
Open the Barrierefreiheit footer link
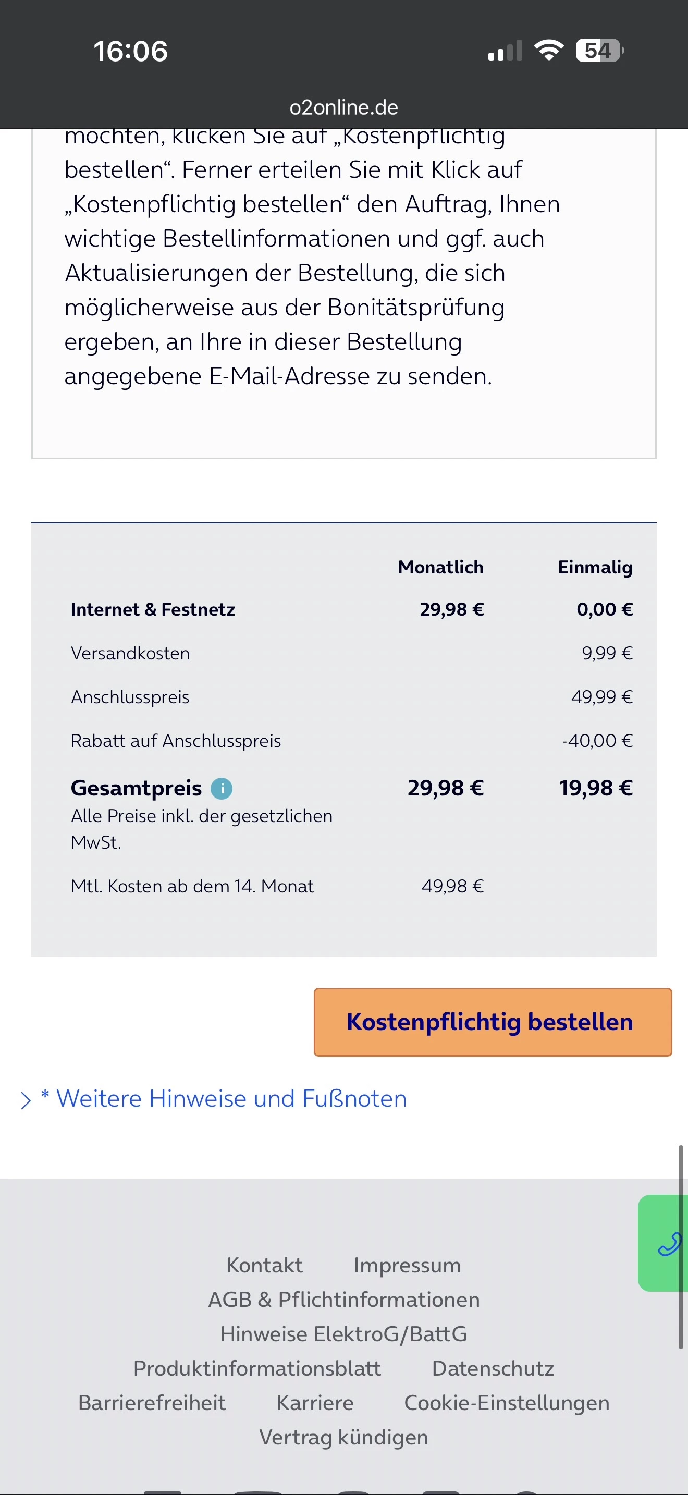coord(152,1403)
